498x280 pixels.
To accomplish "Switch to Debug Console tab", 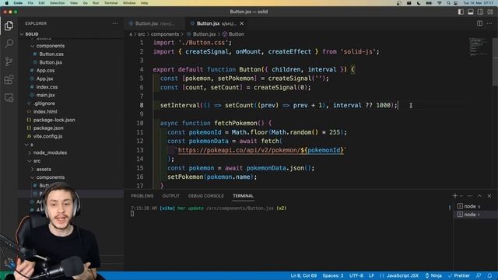I will pos(205,196).
